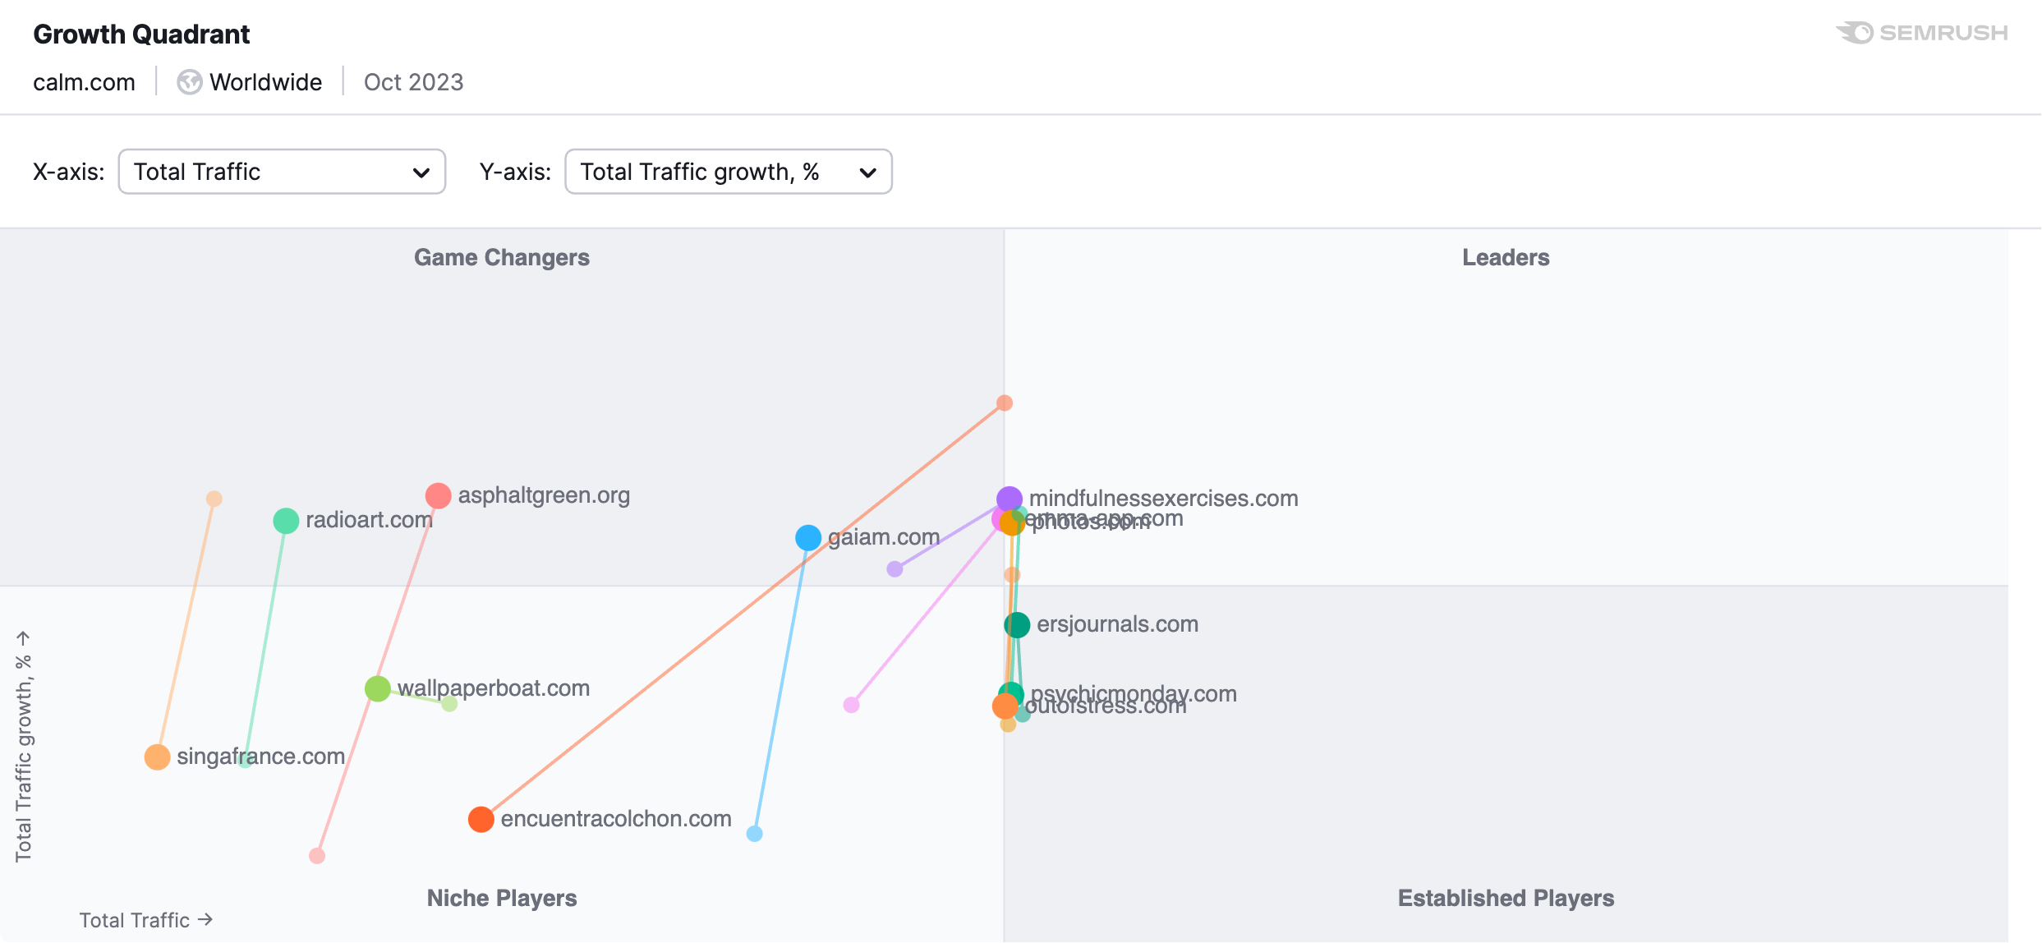
Task: Click the mindfulnessexercises.com purple dot
Action: click(x=1010, y=499)
